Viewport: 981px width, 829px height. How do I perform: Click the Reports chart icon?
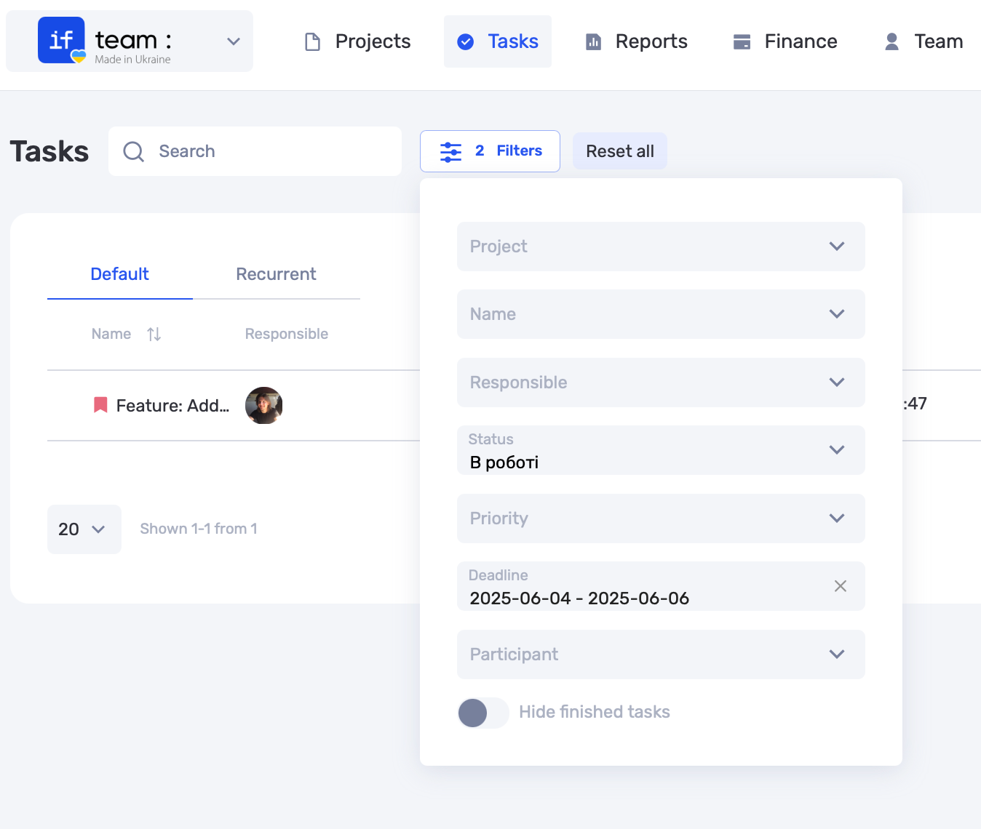point(594,42)
